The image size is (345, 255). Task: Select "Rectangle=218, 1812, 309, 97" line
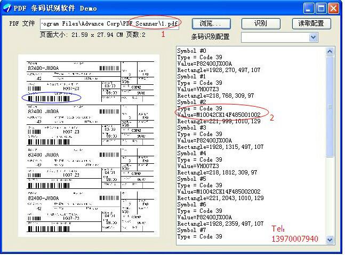[x=217, y=172]
